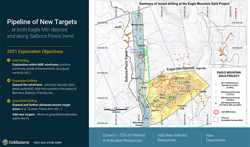Click the 'Expansion Drilling' objective title

(x=24, y=81)
